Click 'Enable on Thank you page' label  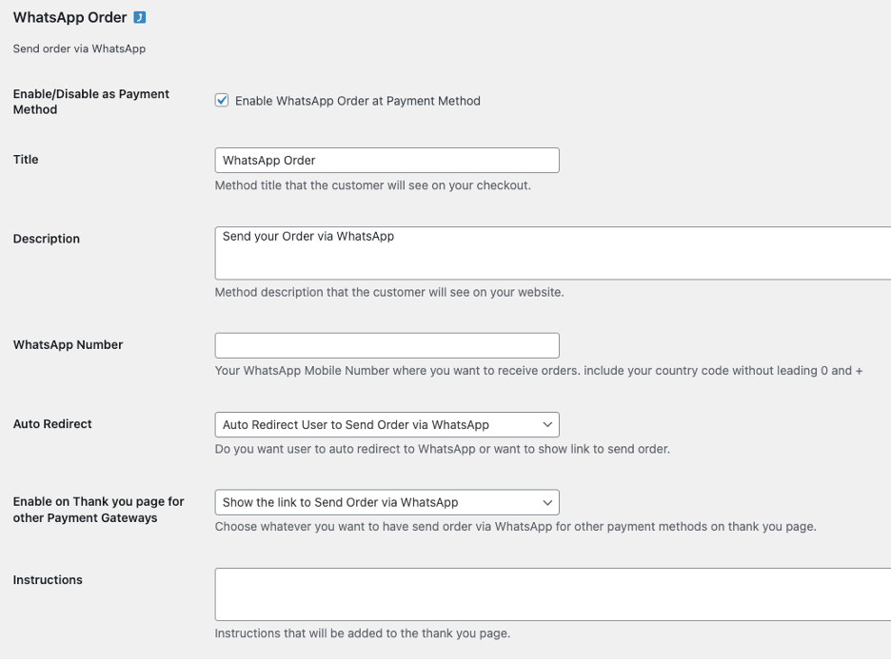point(98,510)
